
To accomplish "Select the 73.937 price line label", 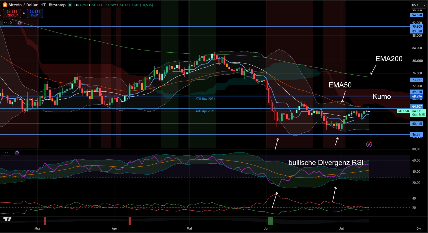I will coord(417,80).
